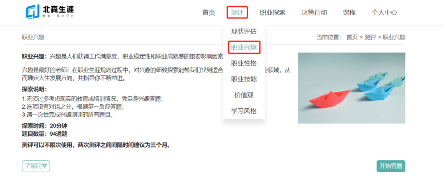444x182 pixels.
Task: Go to the 职业探索 menu
Action: [x=273, y=12]
